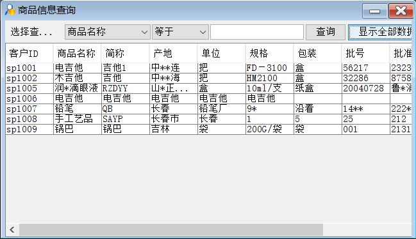Select the sp1006 row ID cell
Screen dimensions: 416x239
pyautogui.click(x=29, y=98)
